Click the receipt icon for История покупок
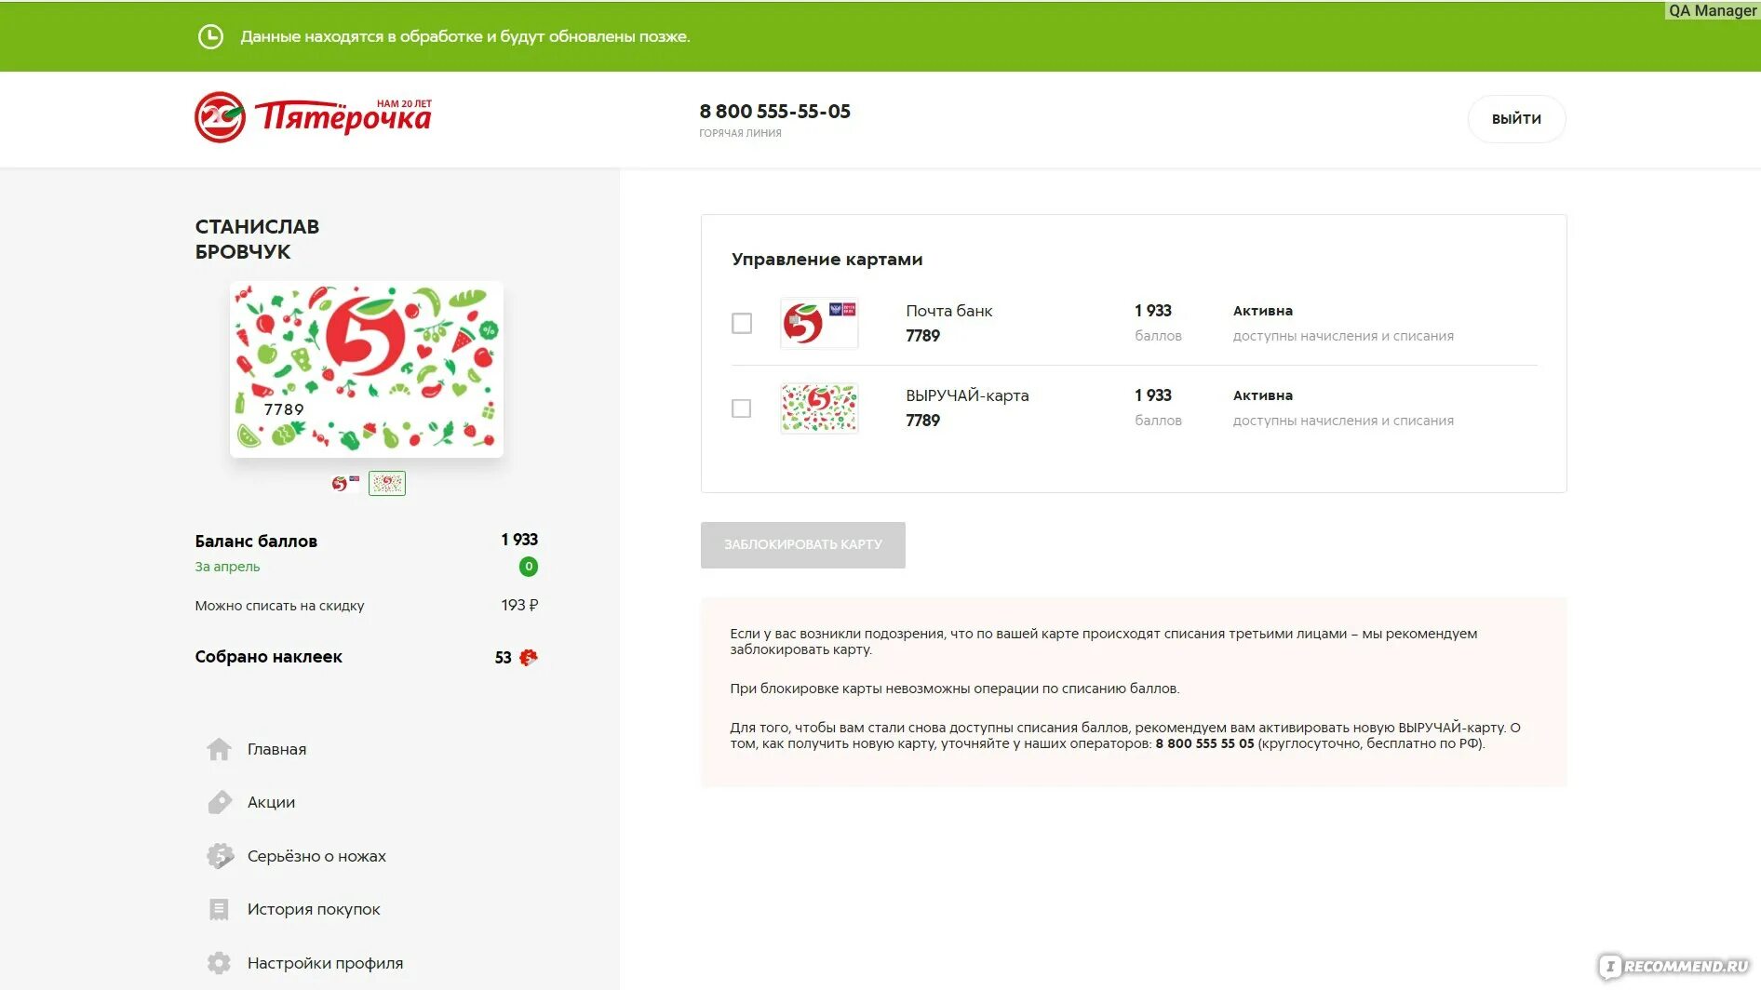This screenshot has height=990, width=1761. coord(220,909)
